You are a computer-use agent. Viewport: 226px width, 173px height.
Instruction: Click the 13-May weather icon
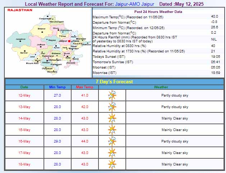pyautogui.click(x=112, y=107)
